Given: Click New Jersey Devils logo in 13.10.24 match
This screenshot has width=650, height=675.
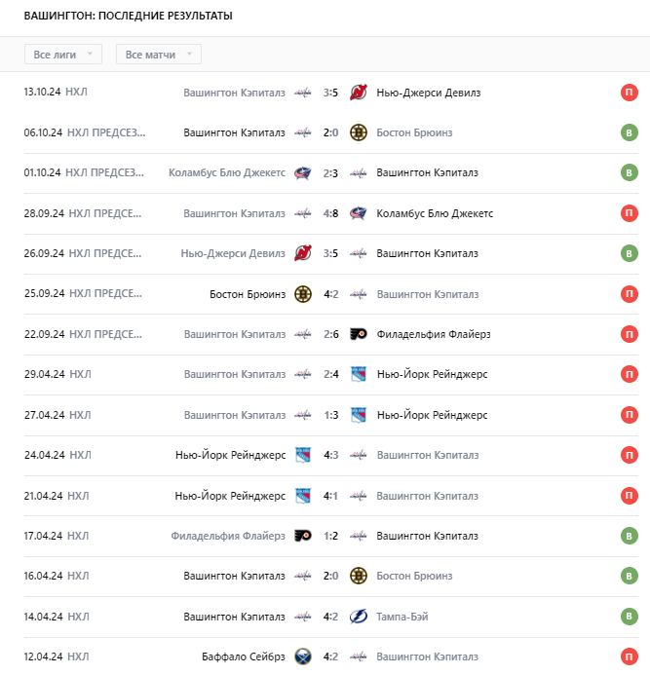Looking at the screenshot, I should (358, 93).
